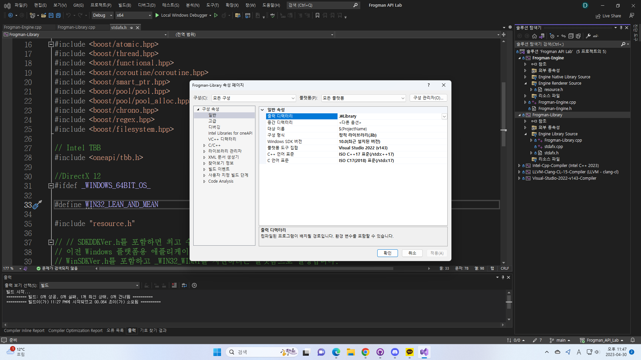Click the green Local Windows Debugger play arrow
This screenshot has height=360, width=641.
tap(157, 15)
